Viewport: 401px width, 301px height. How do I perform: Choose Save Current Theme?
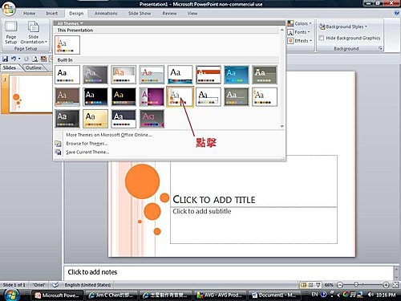tap(87, 153)
